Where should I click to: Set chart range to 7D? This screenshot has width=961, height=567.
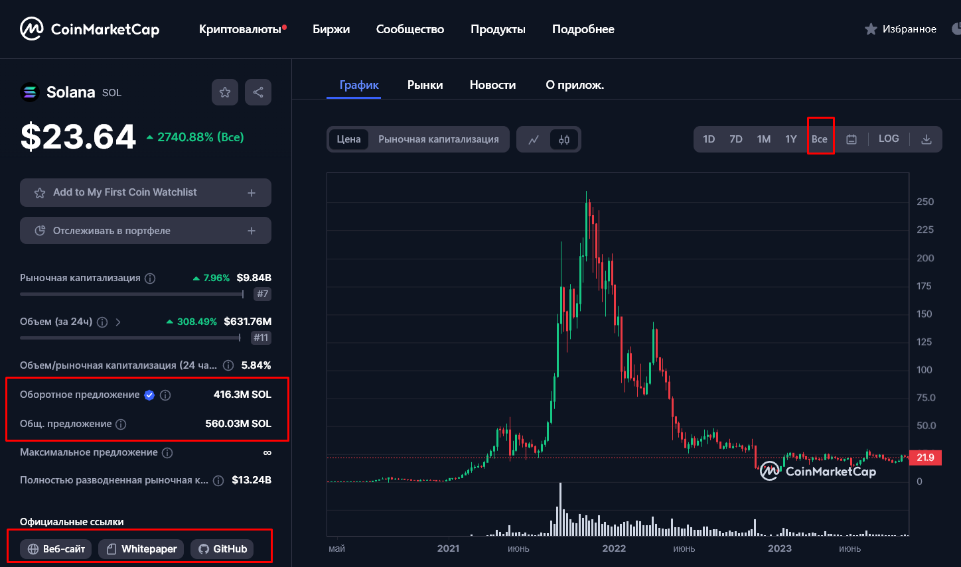click(736, 139)
